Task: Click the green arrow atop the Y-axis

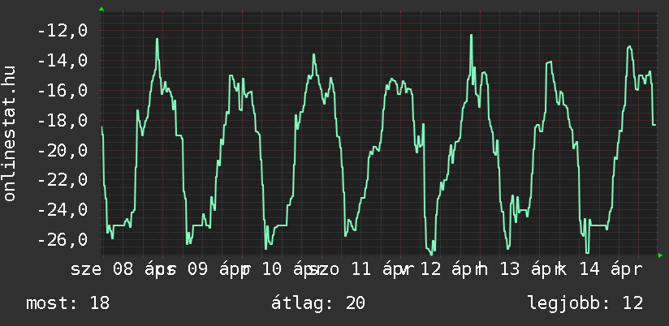Action: [101, 9]
